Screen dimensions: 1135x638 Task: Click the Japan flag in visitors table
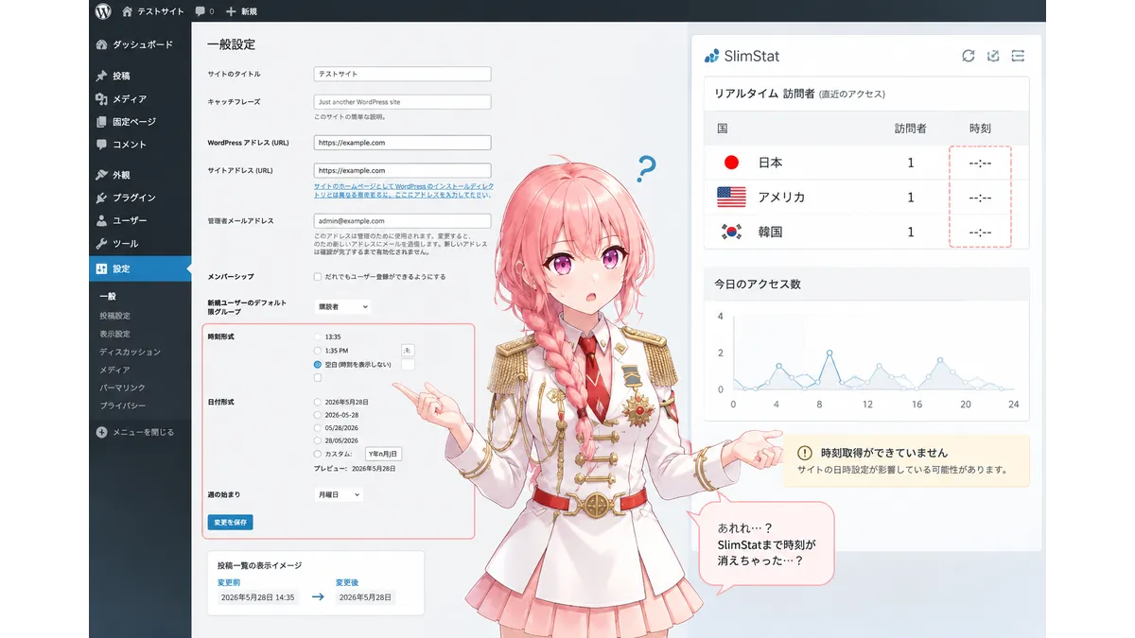tap(730, 163)
